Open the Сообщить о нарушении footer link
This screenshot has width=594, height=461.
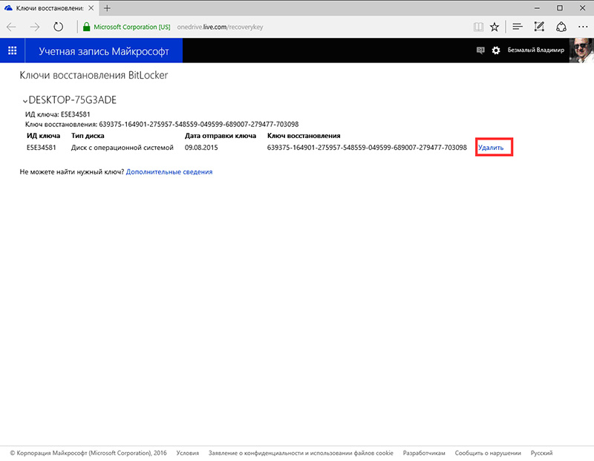[x=488, y=453]
